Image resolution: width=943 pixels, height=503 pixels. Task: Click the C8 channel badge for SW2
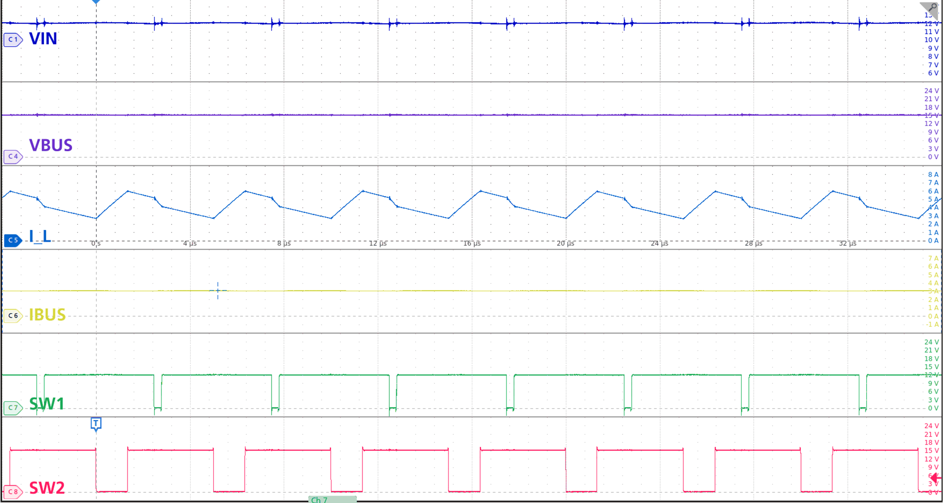(13, 491)
